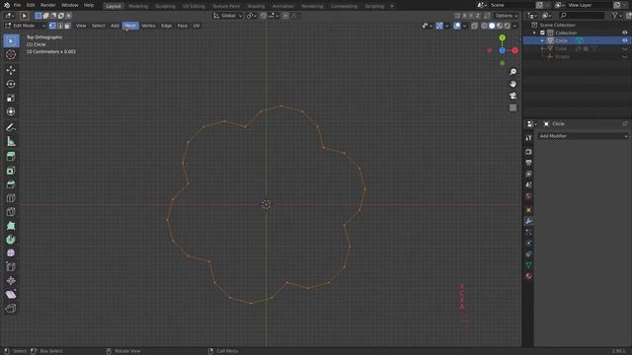Select the Scale tool
This screenshot has height=355, width=632.
(11, 98)
